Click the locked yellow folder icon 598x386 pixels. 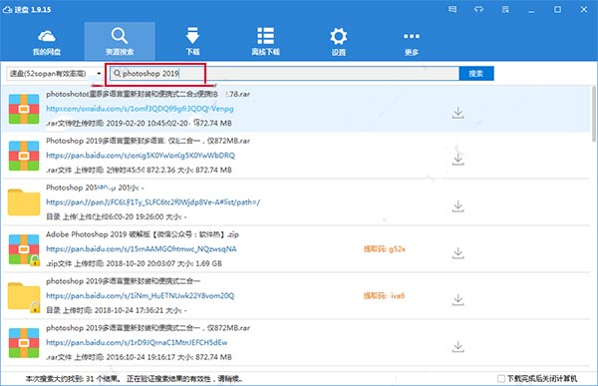(x=24, y=297)
